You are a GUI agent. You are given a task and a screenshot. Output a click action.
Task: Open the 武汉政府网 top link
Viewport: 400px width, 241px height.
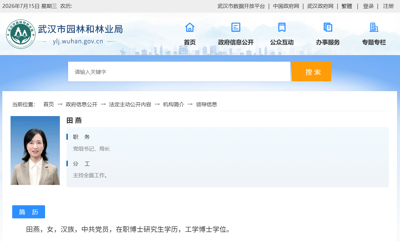(320, 6)
